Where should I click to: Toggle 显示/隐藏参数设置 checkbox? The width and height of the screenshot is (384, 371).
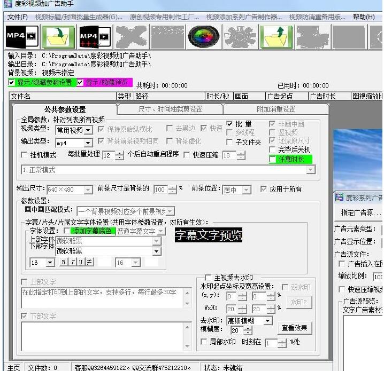click(x=11, y=82)
